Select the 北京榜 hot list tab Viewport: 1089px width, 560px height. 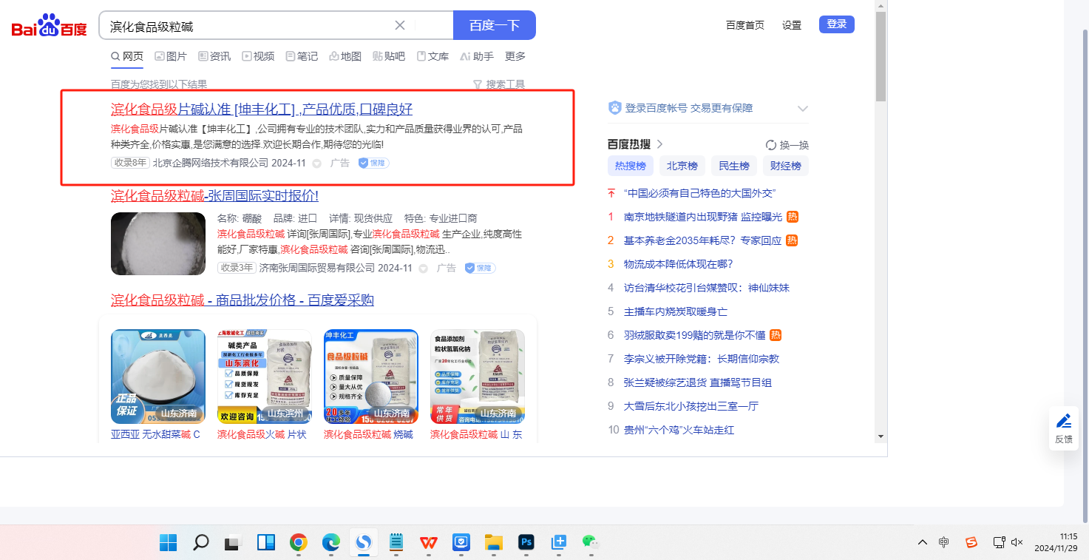click(x=682, y=166)
